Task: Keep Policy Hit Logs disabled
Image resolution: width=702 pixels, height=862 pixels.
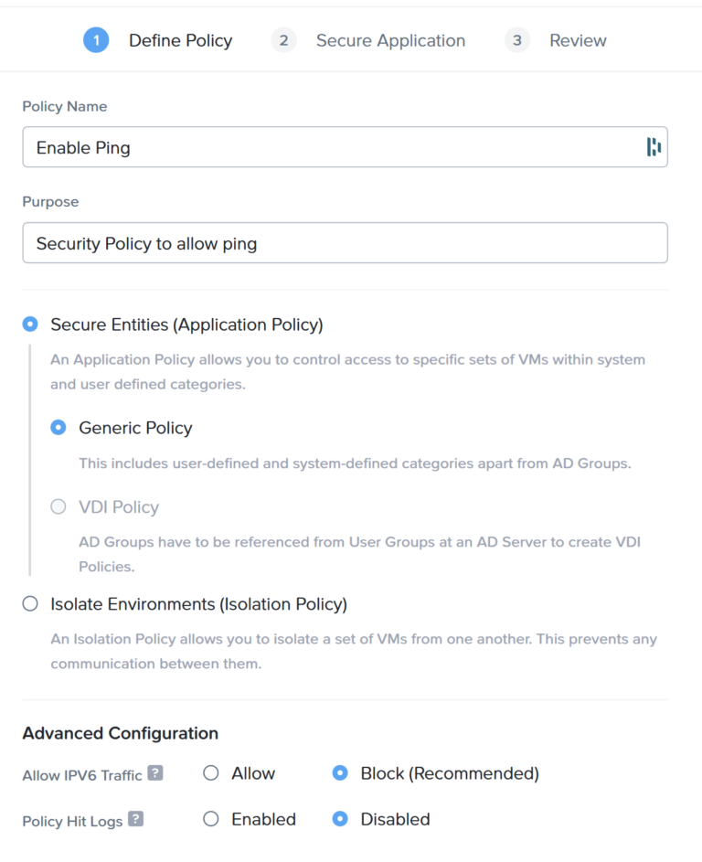Action: coord(339,819)
